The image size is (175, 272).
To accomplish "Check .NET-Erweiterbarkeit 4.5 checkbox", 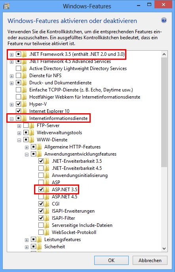I will tap(41, 168).
